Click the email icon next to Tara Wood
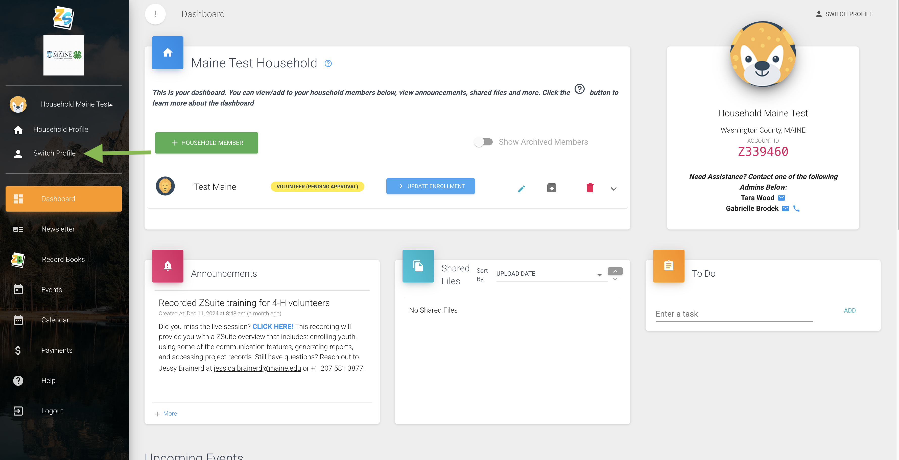 782,198
